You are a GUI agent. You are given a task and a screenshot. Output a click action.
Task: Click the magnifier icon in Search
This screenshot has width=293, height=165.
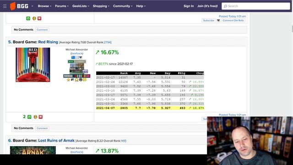coord(225,6)
